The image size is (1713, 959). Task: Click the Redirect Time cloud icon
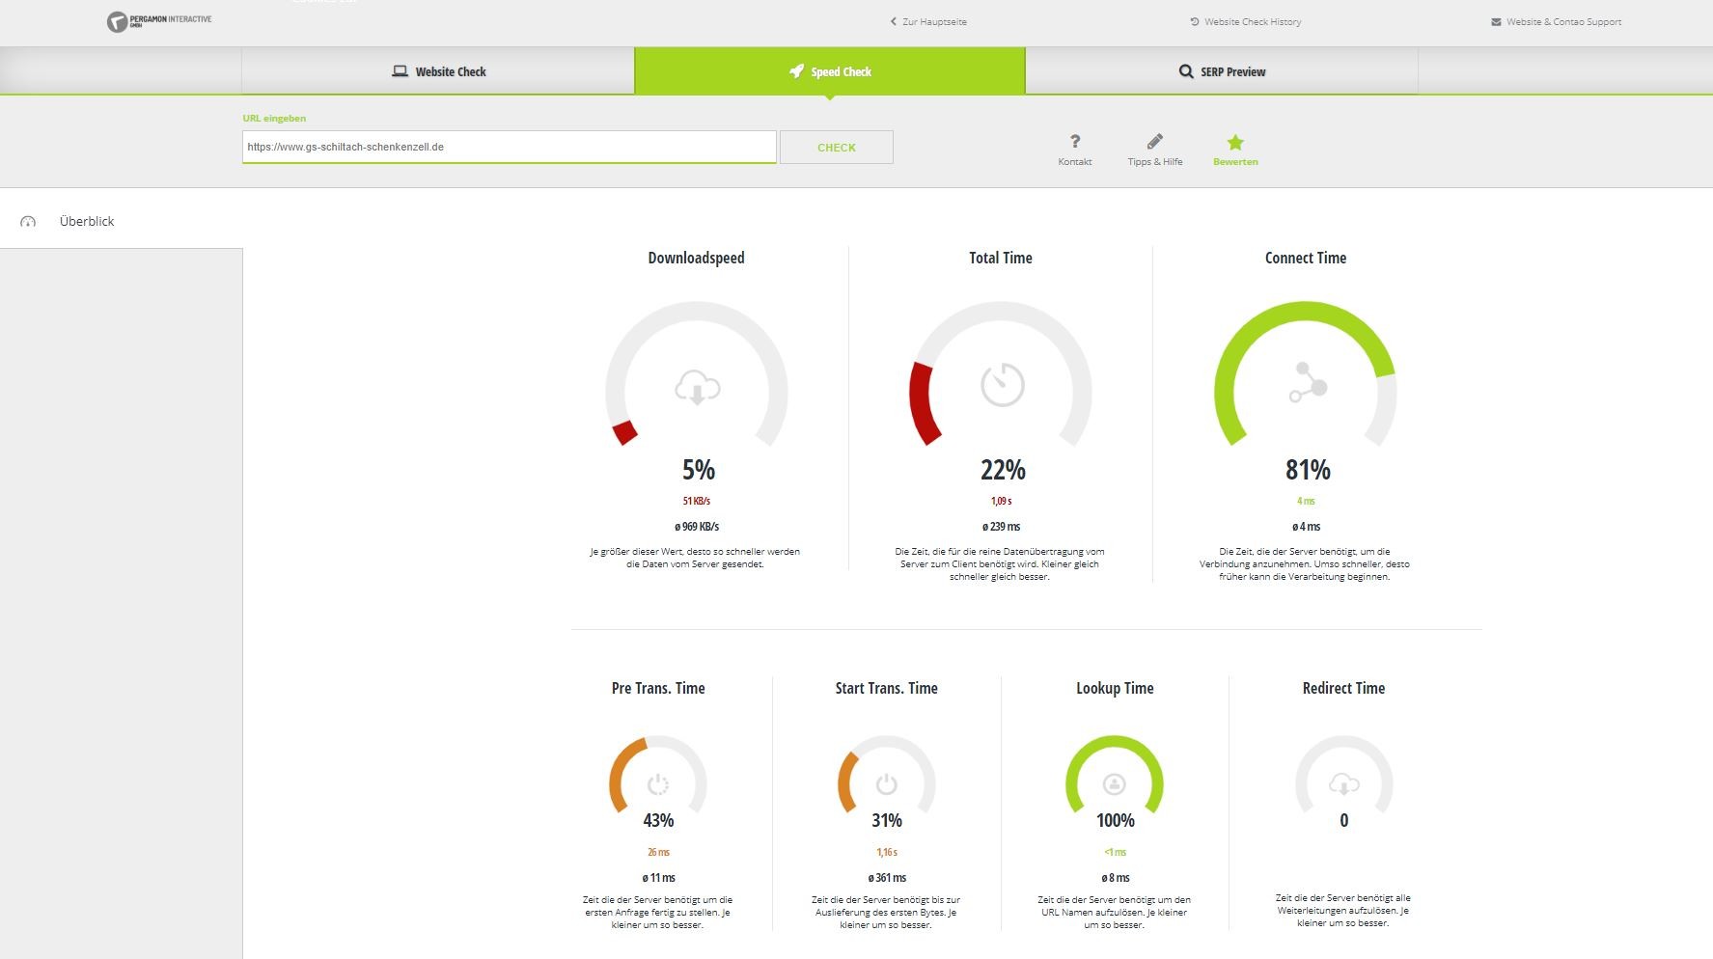click(x=1343, y=784)
